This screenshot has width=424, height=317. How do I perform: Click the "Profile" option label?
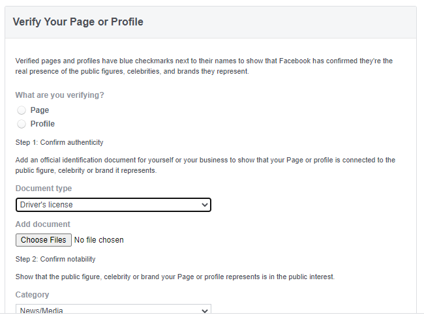coord(42,124)
